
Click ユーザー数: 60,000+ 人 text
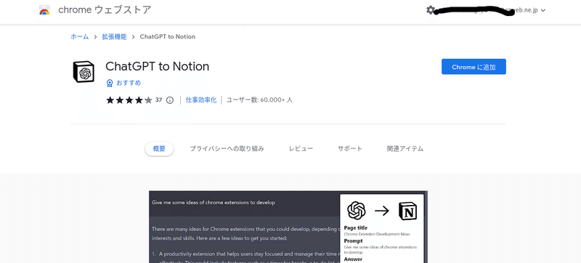click(259, 100)
